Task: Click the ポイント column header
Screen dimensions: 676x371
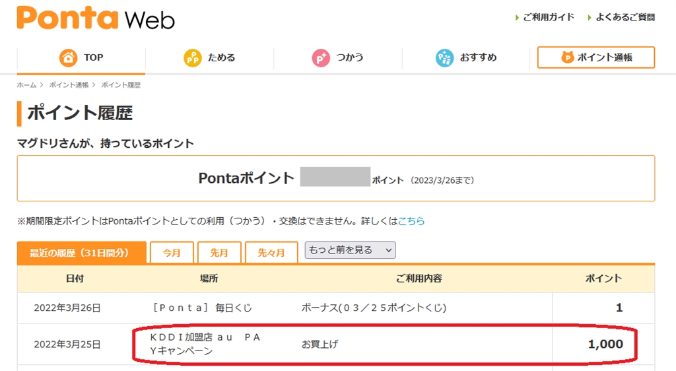Action: click(x=603, y=279)
